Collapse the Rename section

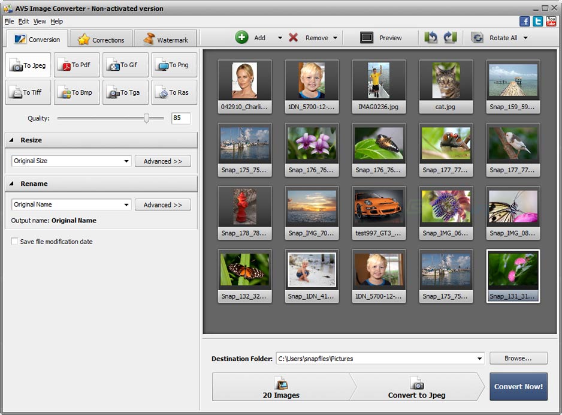coord(11,184)
